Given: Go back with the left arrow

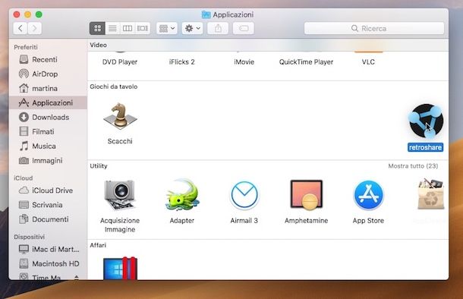Looking at the screenshot, I should 20,28.
